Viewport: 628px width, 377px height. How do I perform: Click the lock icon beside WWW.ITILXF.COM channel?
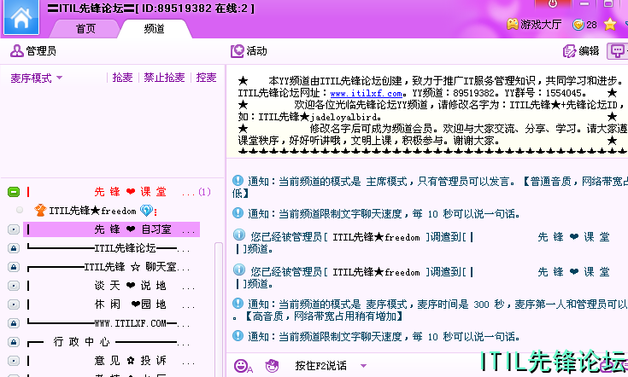click(14, 323)
